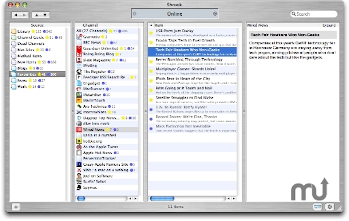The width and height of the screenshot is (349, 221).
Task: Select All (27 Channels) row
Action: [x=107, y=31]
